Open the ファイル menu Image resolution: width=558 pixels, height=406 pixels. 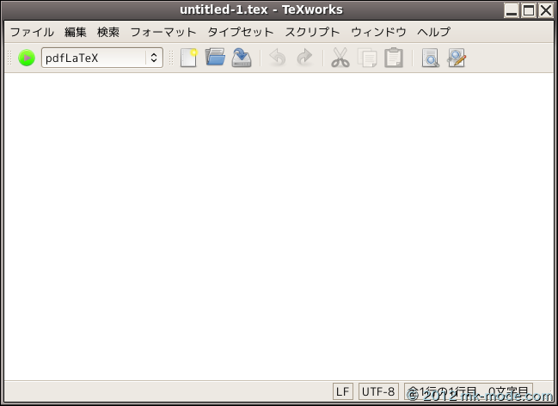pos(32,32)
